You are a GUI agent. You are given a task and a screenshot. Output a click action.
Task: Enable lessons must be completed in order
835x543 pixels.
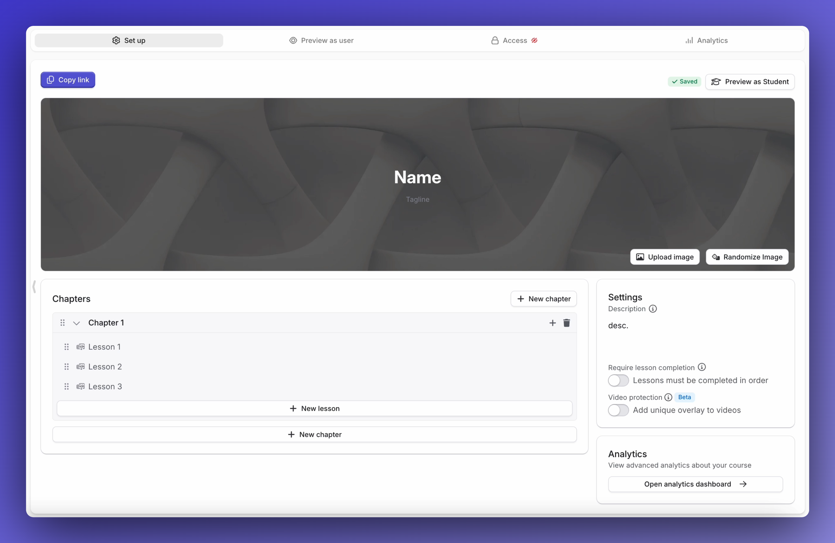tap(618, 381)
